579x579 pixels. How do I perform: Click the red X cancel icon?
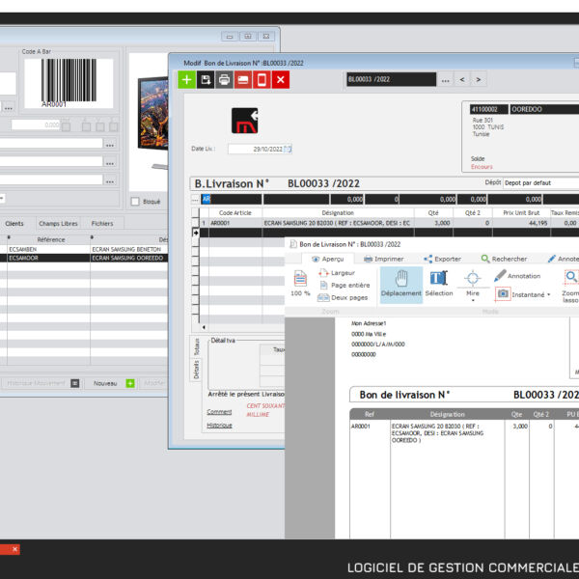pos(281,79)
